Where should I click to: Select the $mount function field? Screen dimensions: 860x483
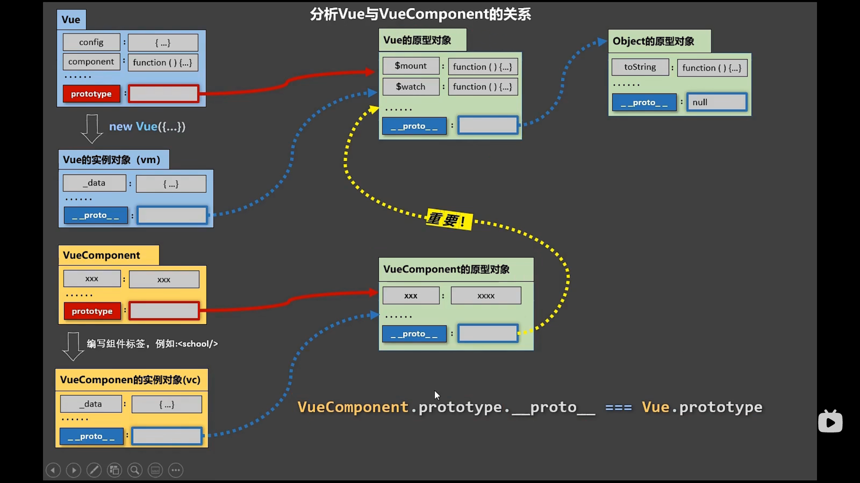point(482,66)
